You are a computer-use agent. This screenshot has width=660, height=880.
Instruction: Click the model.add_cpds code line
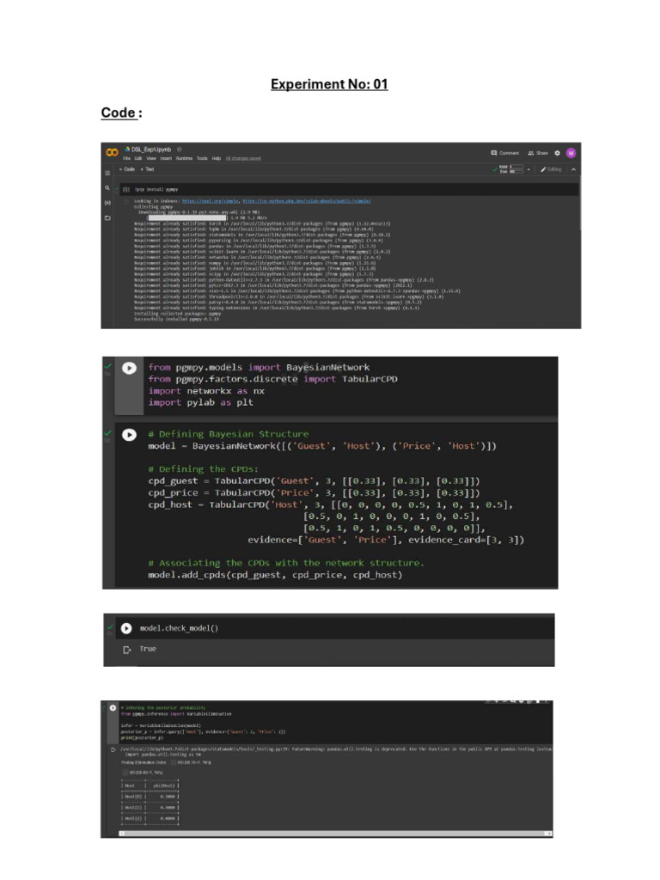pyautogui.click(x=275, y=575)
